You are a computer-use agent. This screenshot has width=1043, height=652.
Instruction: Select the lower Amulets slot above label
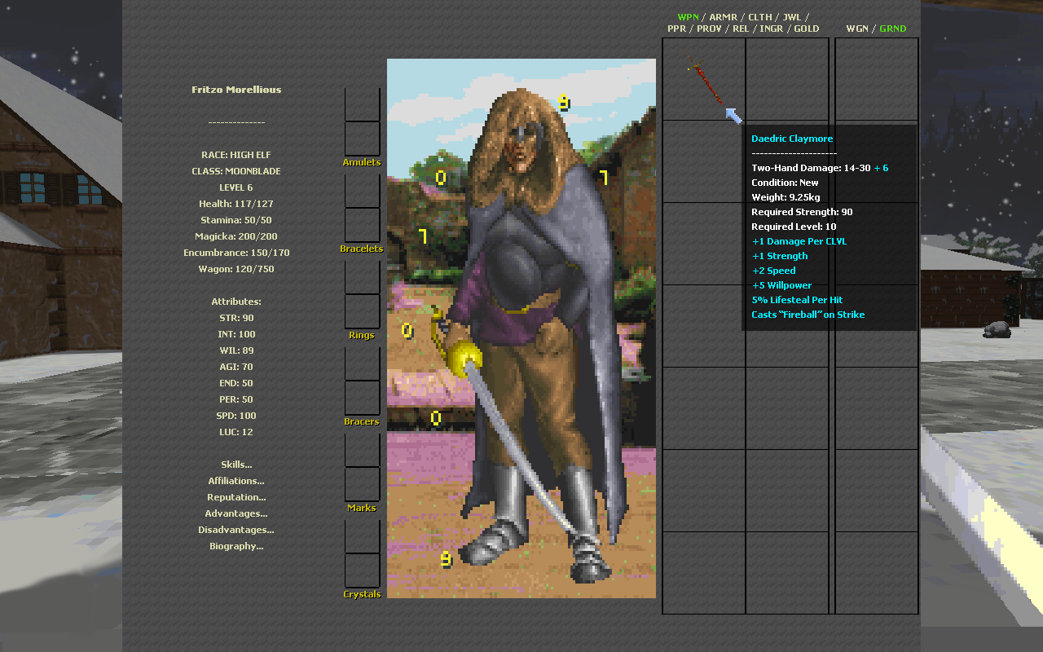[362, 139]
